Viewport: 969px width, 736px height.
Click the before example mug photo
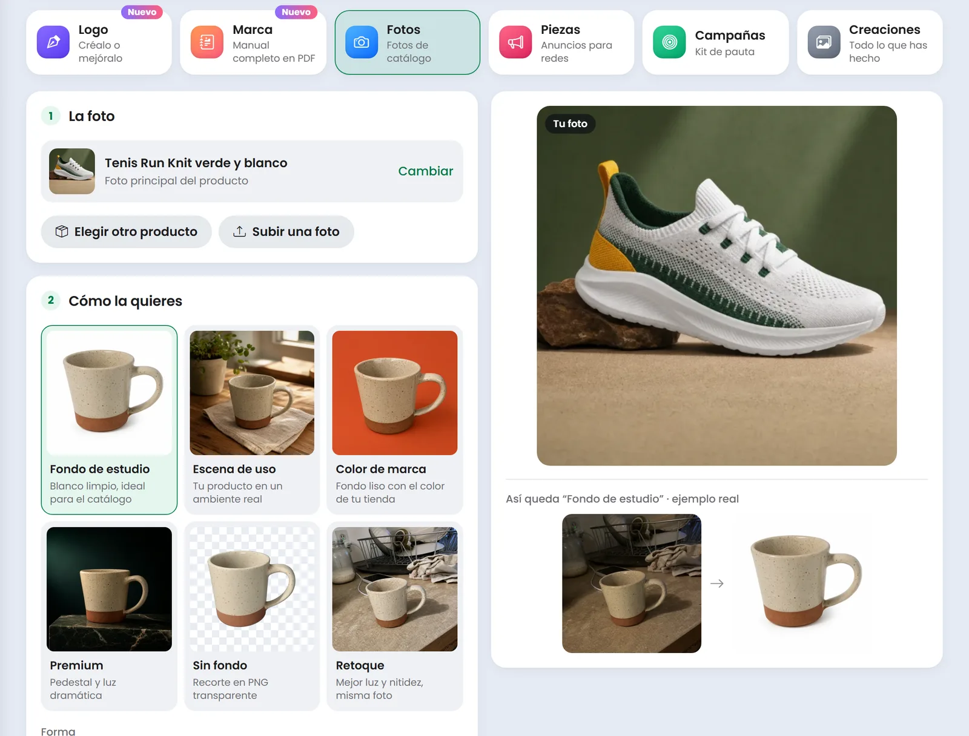[632, 583]
